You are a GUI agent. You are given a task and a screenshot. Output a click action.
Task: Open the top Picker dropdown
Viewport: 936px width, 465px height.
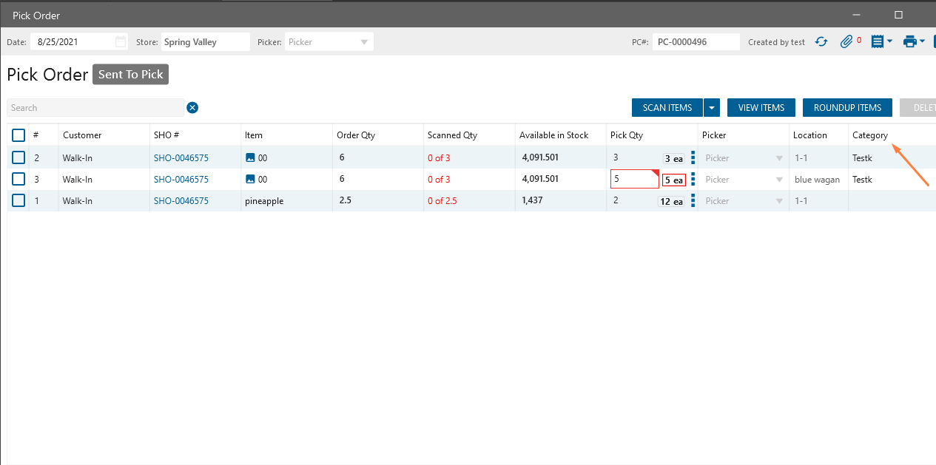pyautogui.click(x=329, y=42)
